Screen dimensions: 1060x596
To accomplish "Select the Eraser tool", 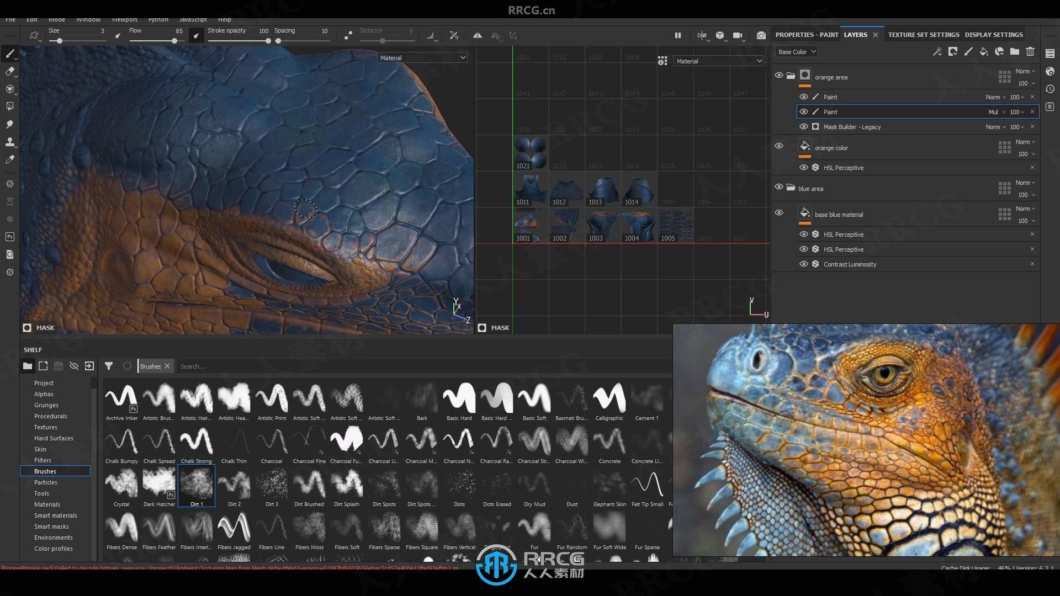I will [9, 71].
